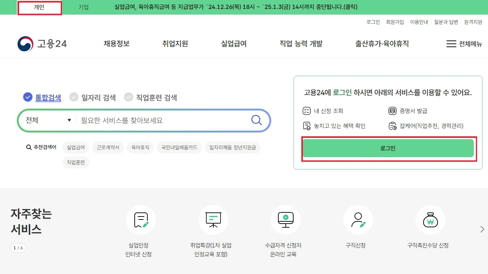Click the 구직촉진수당 신청 money bag icon
This screenshot has height=274, width=488.
430,220
